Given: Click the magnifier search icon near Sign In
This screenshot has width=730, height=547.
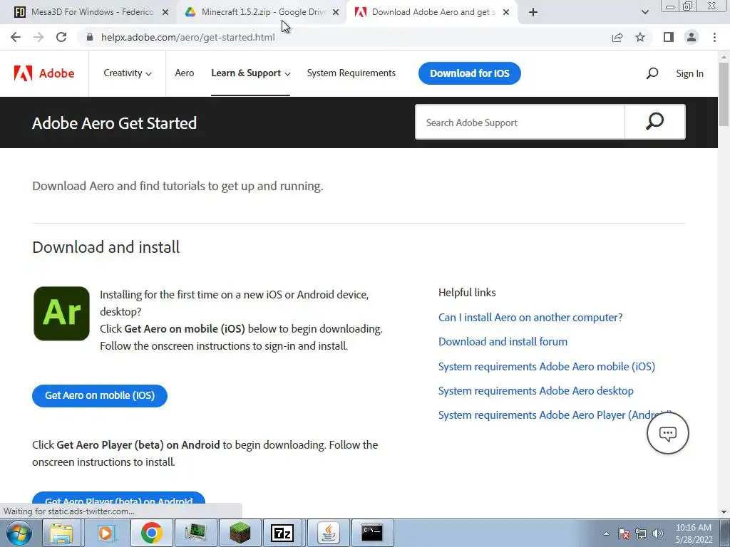Looking at the screenshot, I should tap(652, 73).
